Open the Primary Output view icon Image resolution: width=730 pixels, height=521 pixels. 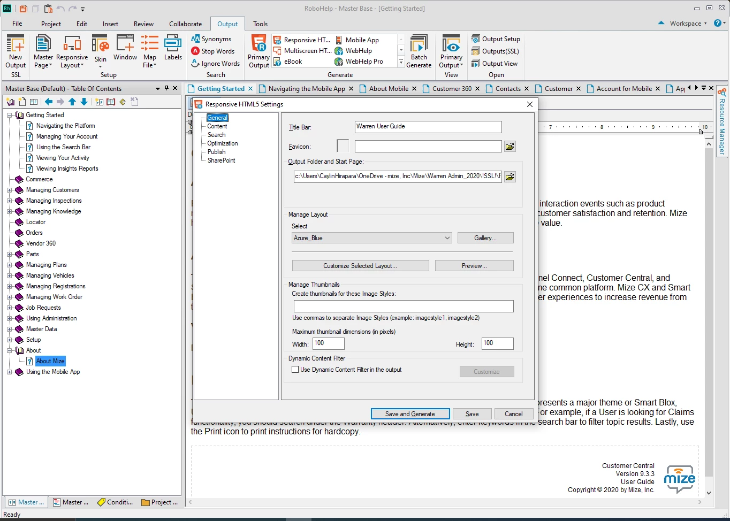coord(451,51)
